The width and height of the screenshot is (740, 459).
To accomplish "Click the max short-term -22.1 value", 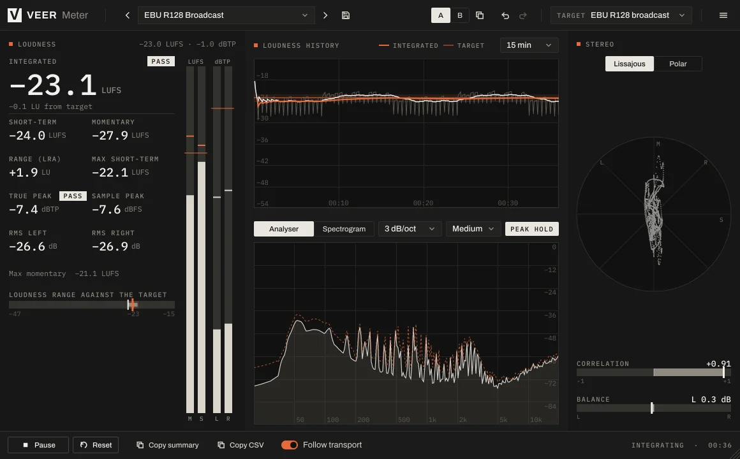I will coord(110,173).
